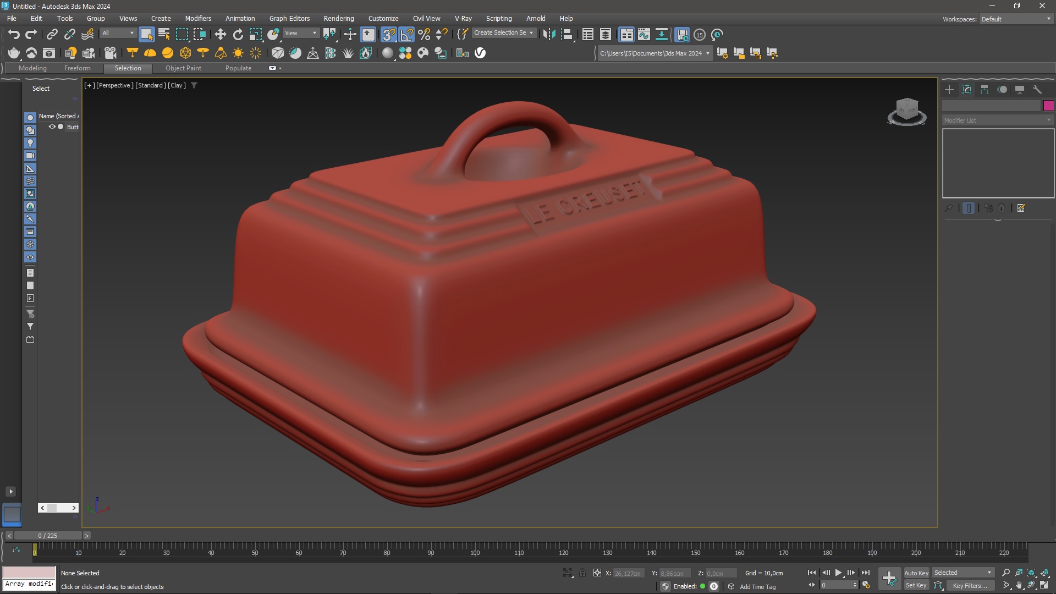Toggle Percent Snap icon
The image size is (1056, 594).
tap(424, 35)
